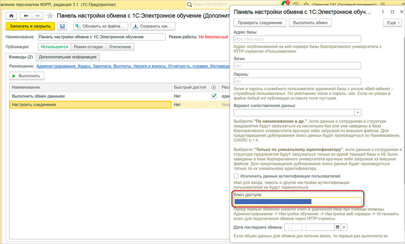
Task: Open the 'Еще' dropdown menu
Action: (392, 23)
